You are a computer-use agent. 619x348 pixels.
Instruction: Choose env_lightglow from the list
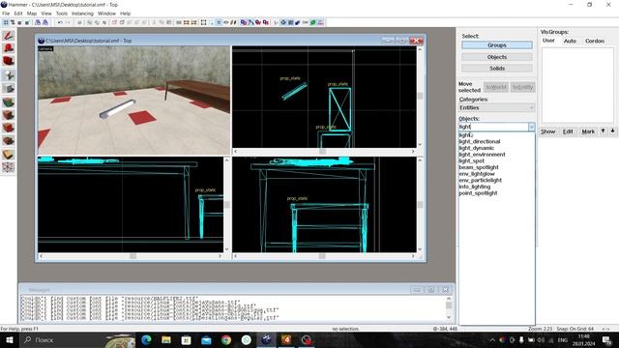(477, 174)
